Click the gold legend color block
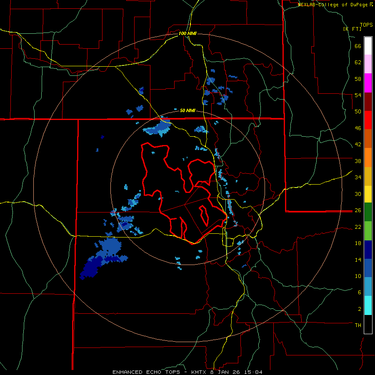The width and height of the screenshot is (375, 375). 368,176
